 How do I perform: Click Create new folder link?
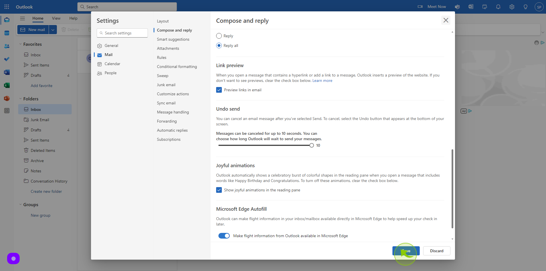pos(46,191)
